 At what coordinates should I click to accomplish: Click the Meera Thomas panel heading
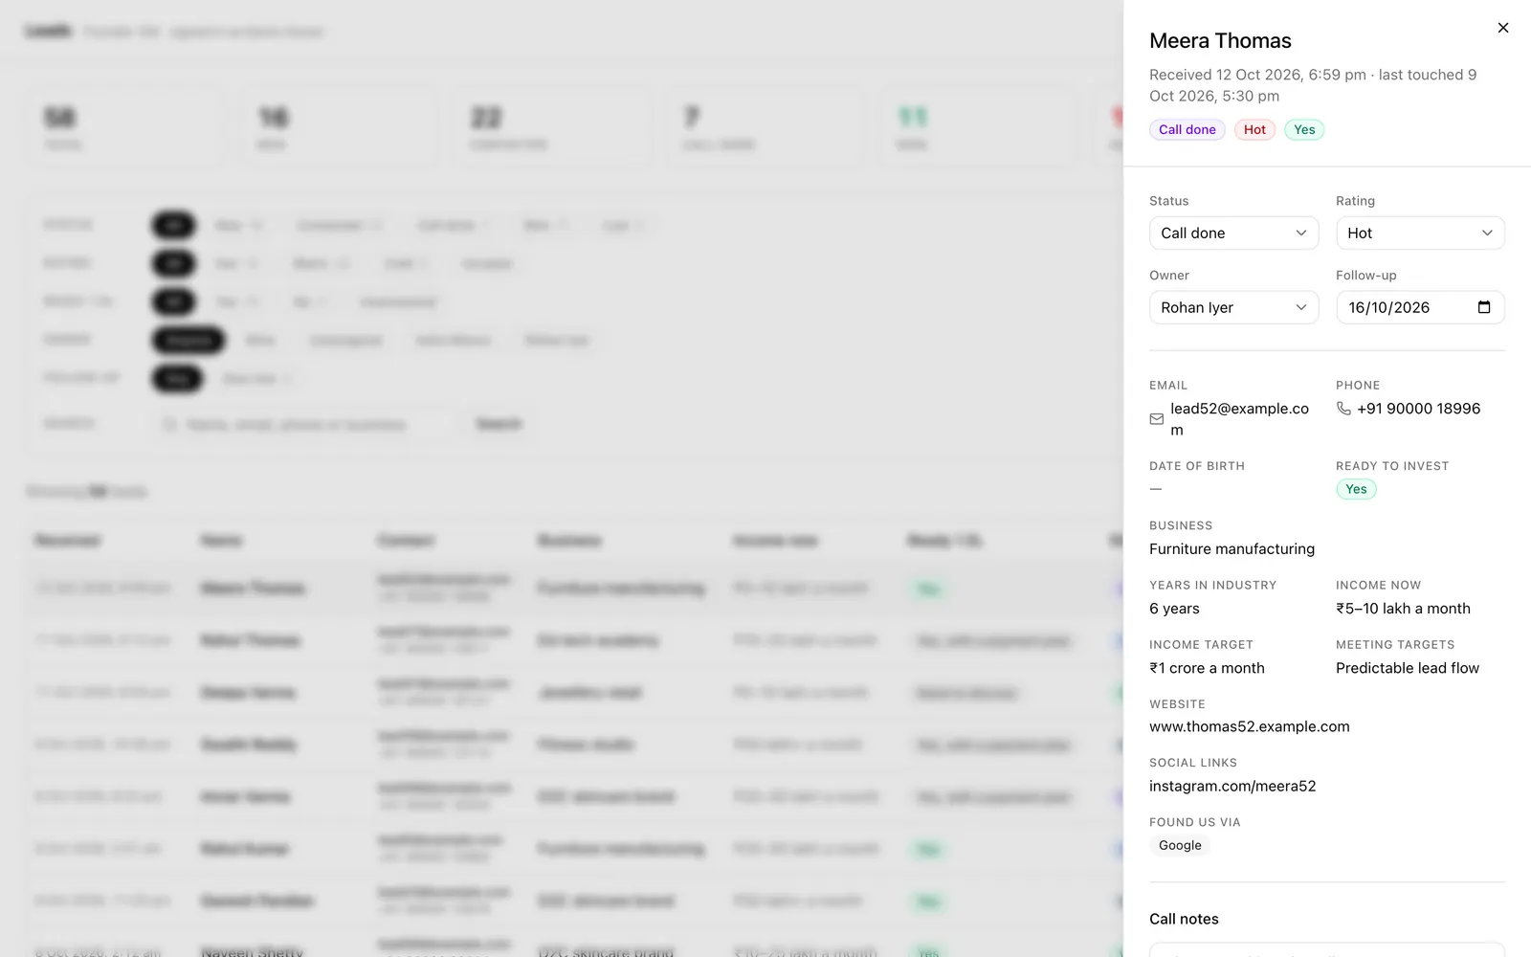click(1220, 40)
